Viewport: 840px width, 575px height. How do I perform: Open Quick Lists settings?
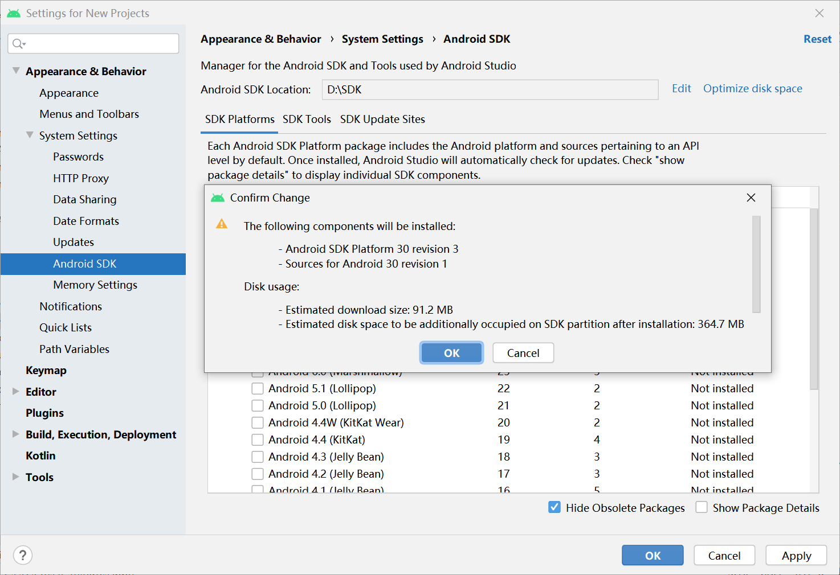click(x=66, y=327)
